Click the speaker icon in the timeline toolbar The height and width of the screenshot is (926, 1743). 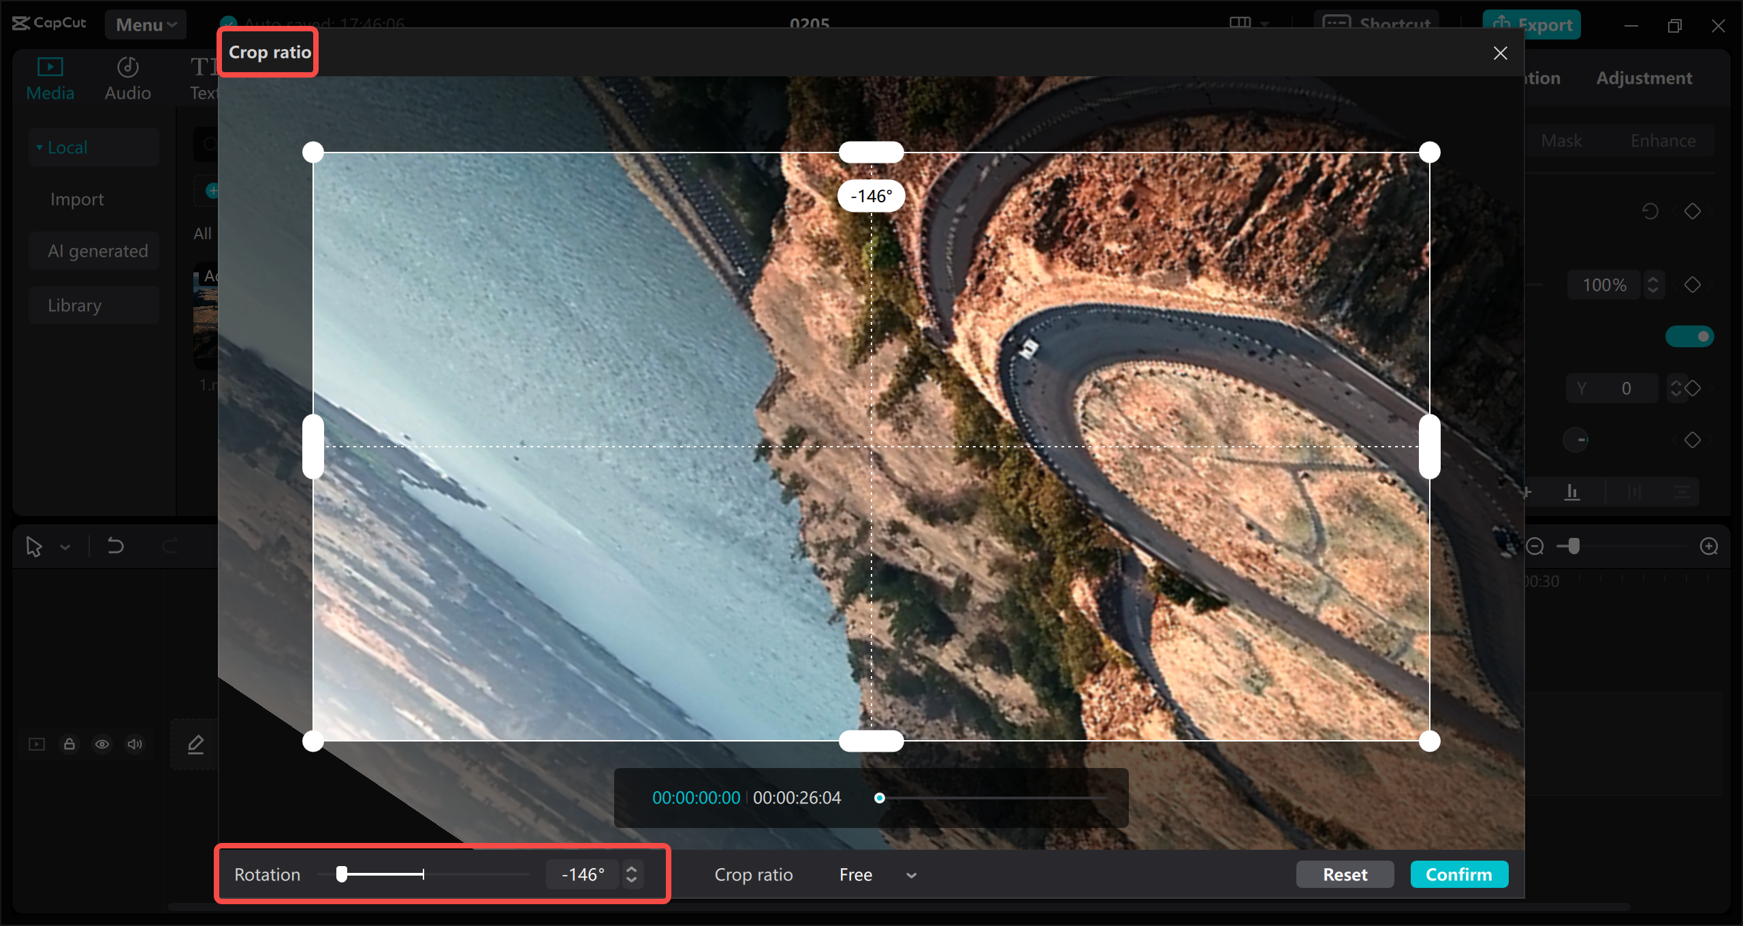click(x=134, y=744)
